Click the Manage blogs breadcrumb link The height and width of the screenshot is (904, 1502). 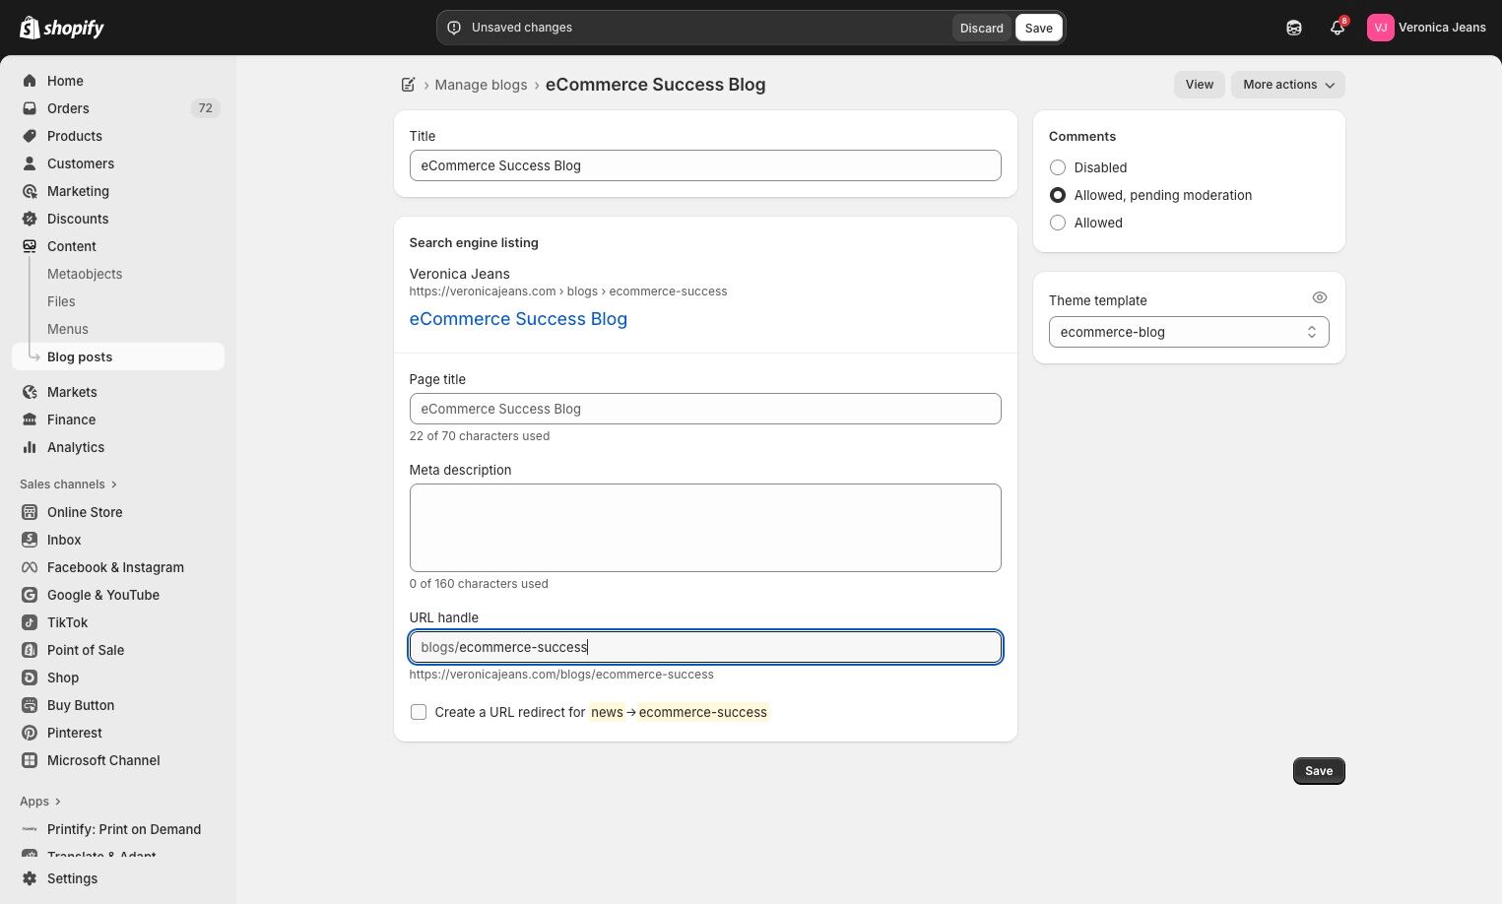(481, 85)
